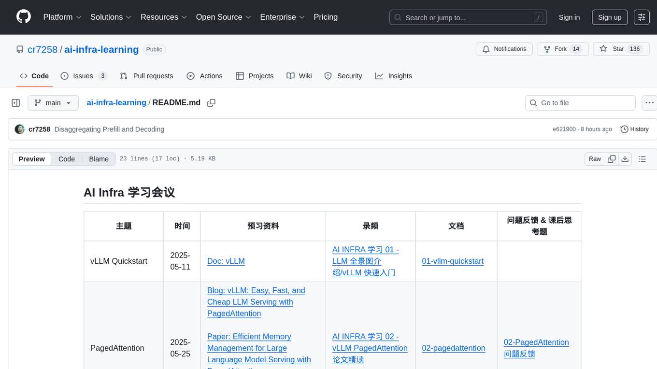Click the 2025-05-11 date cell
657x369 pixels.
click(x=182, y=261)
